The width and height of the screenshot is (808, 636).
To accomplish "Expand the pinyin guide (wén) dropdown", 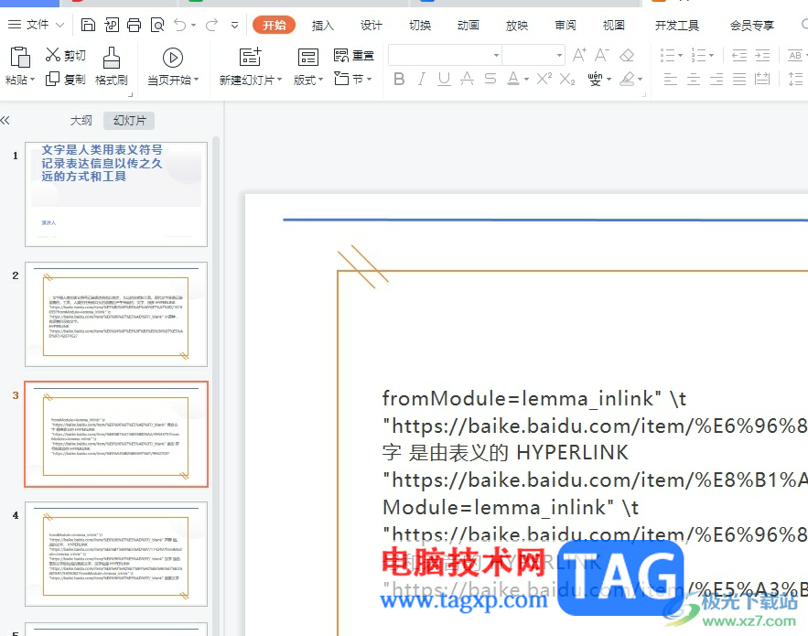I will 609,80.
